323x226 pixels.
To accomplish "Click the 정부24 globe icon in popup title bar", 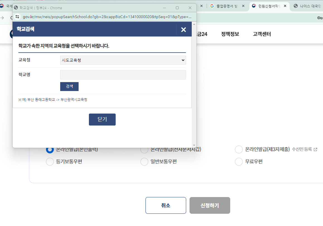I will (16, 8).
